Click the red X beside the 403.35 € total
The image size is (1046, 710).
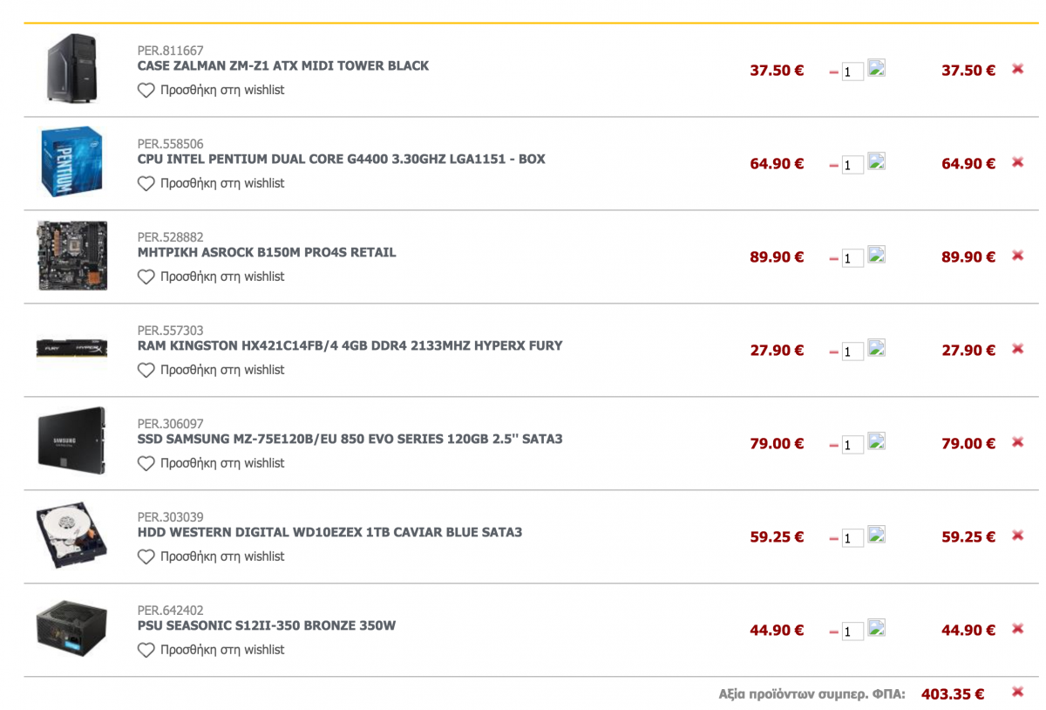click(x=1017, y=693)
